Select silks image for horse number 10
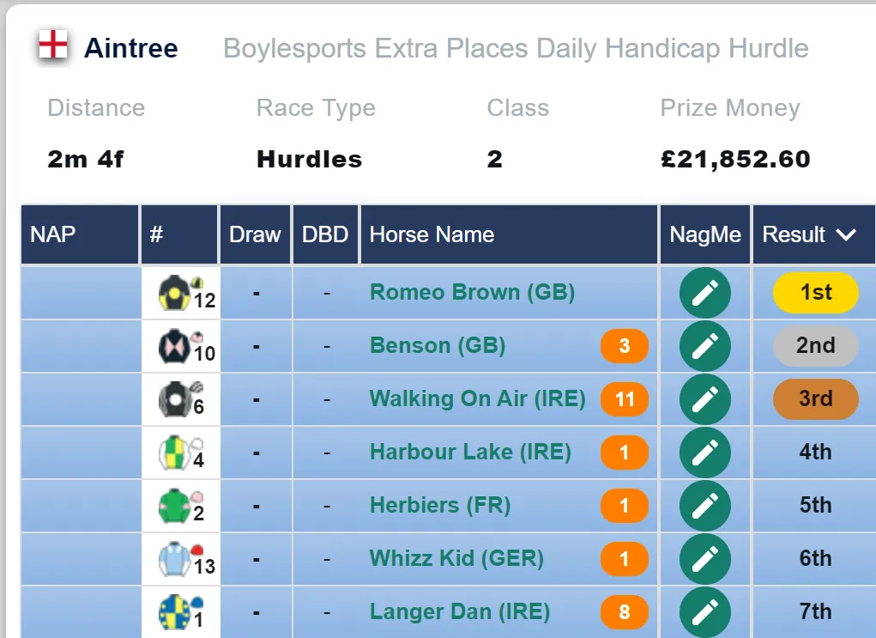 (x=175, y=345)
